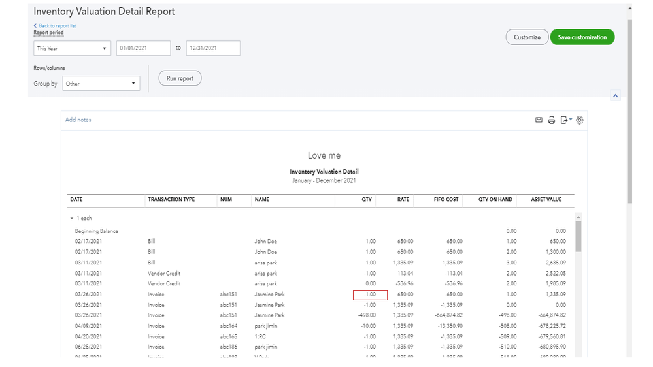653x367 pixels.
Task: Click the print report icon
Action: click(x=552, y=120)
